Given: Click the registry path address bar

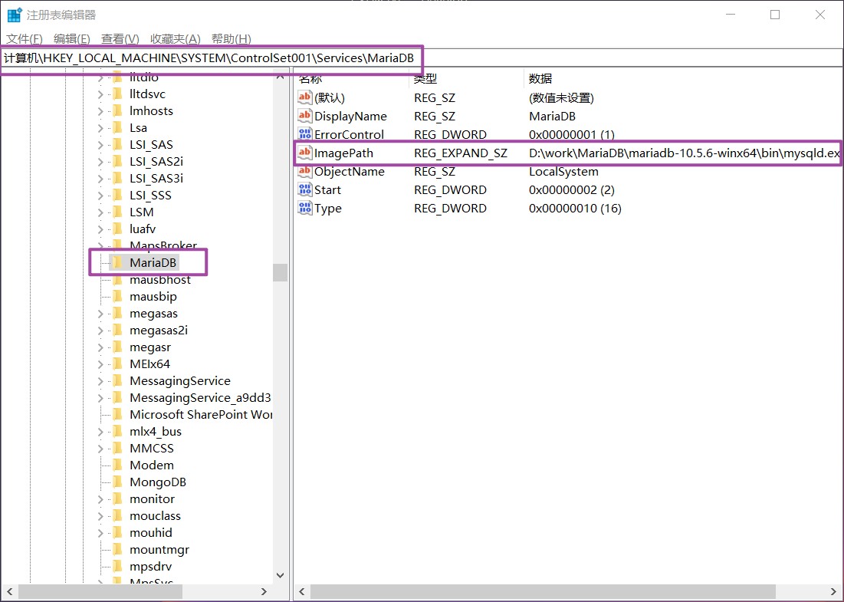Looking at the screenshot, I should coord(537,58).
